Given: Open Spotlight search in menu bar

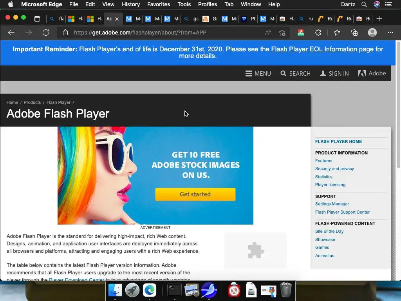Looking at the screenshot, I should (364, 4).
